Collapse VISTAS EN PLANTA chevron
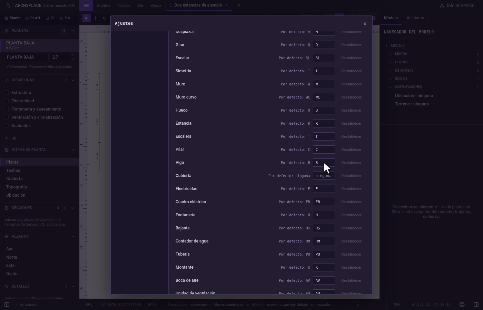The width and height of the screenshot is (483, 310). (72, 150)
